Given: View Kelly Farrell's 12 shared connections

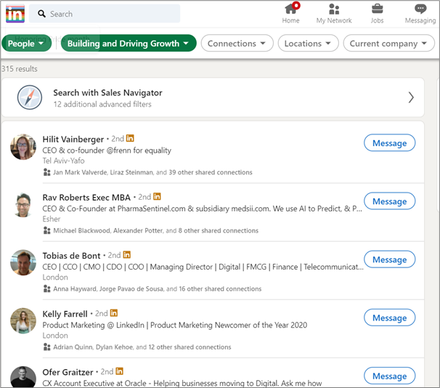Looking at the screenshot, I should 142,347.
